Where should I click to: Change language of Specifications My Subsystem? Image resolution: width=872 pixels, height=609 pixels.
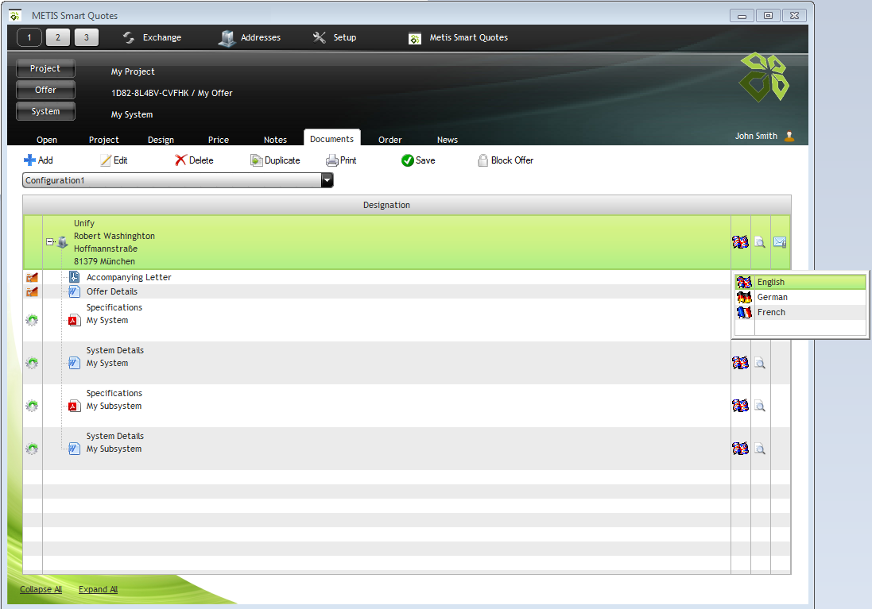pyautogui.click(x=740, y=405)
